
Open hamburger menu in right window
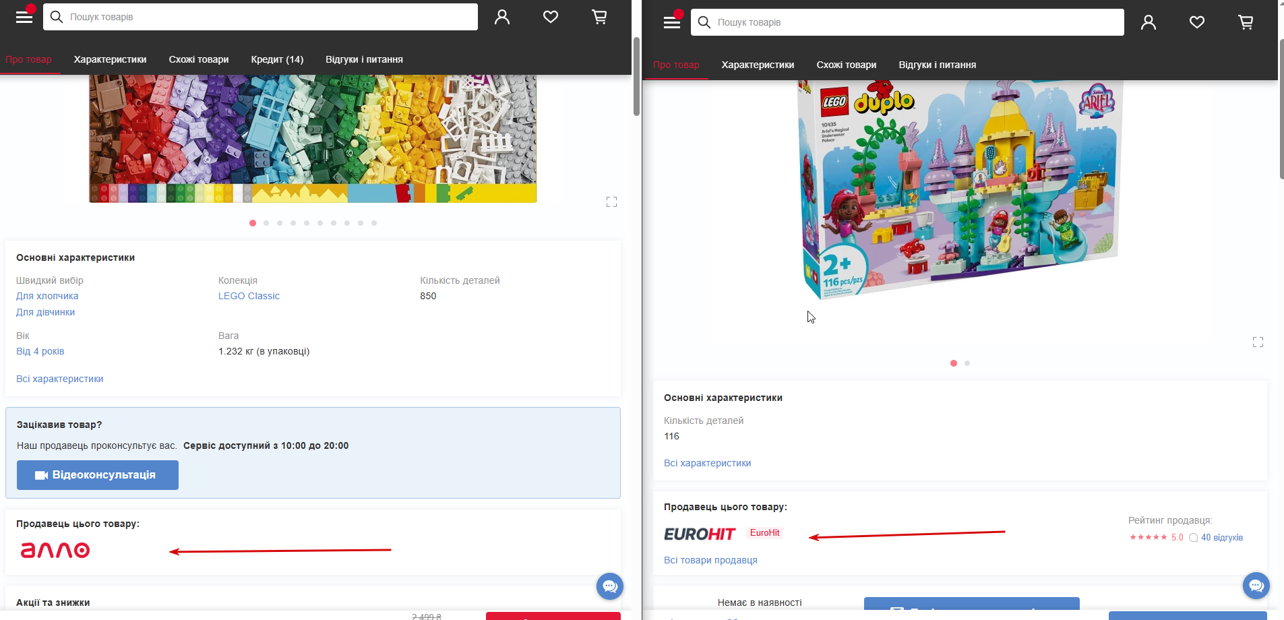click(x=672, y=22)
